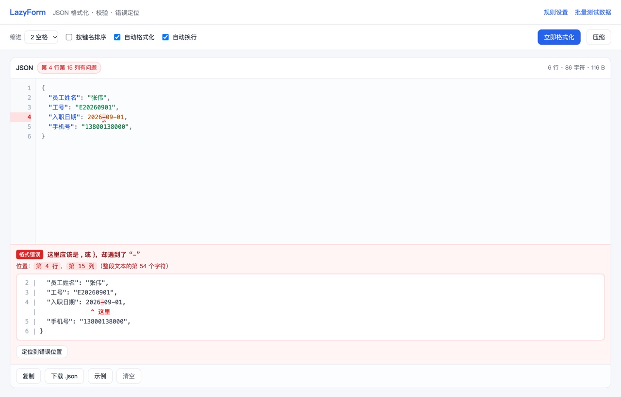Image resolution: width=621 pixels, height=397 pixels.
Task: Uncheck the 自动格式化 checkbox
Action: pyautogui.click(x=117, y=37)
